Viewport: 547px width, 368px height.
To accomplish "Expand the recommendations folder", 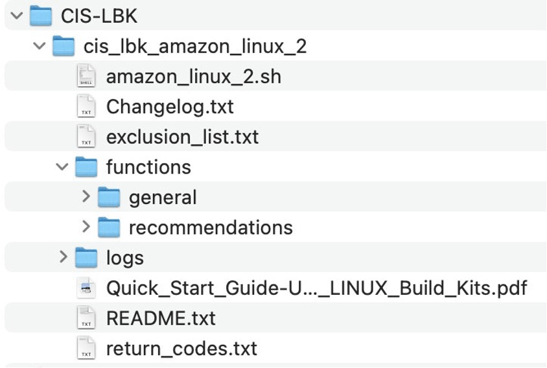I will tap(86, 227).
